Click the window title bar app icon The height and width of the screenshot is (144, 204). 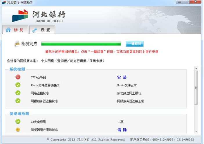click(x=4, y=2)
